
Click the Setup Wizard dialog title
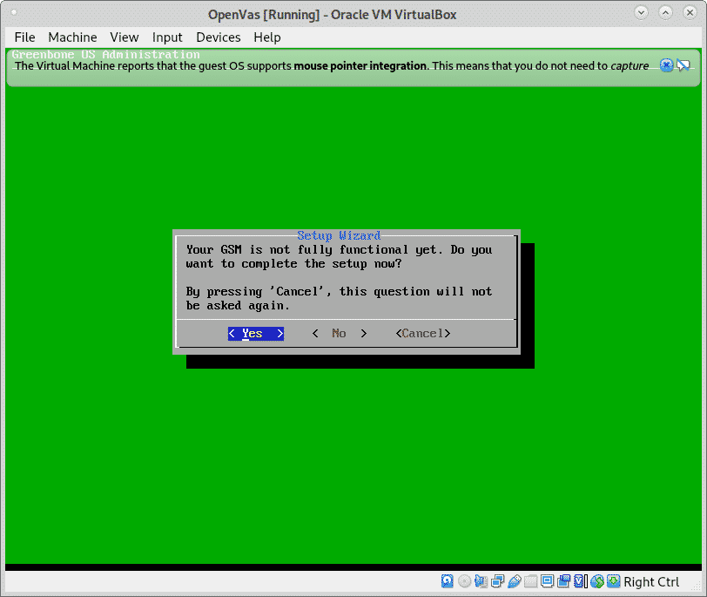tap(339, 235)
